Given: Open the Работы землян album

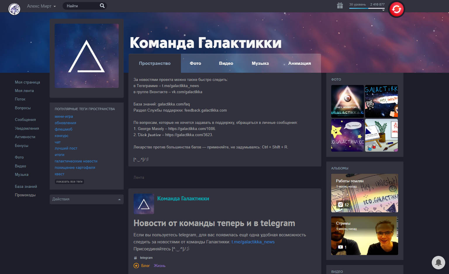Looking at the screenshot, I should (365, 193).
